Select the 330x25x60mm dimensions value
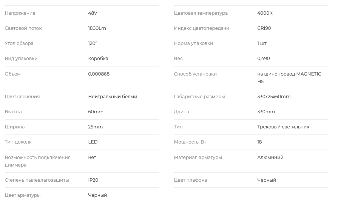 point(274,97)
